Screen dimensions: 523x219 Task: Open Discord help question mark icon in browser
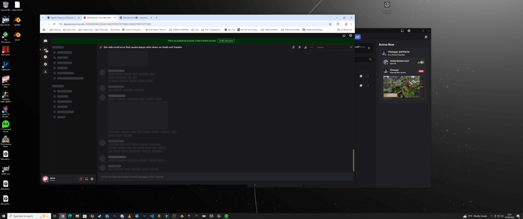click(x=350, y=35)
